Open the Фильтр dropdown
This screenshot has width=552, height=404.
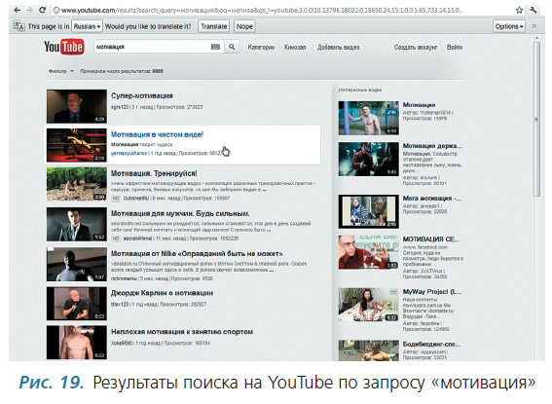coord(61,71)
